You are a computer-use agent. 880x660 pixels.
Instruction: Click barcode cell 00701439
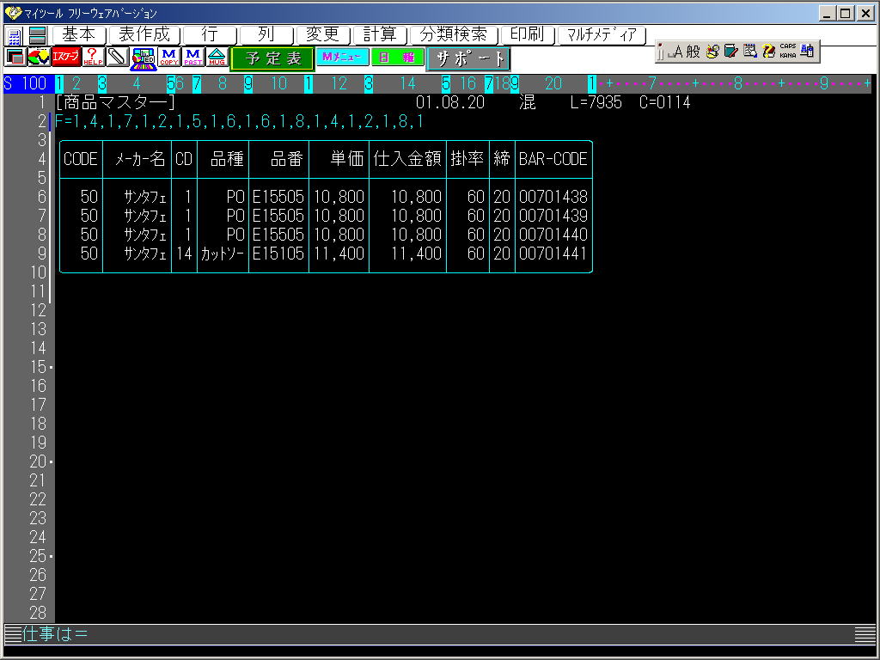(553, 216)
